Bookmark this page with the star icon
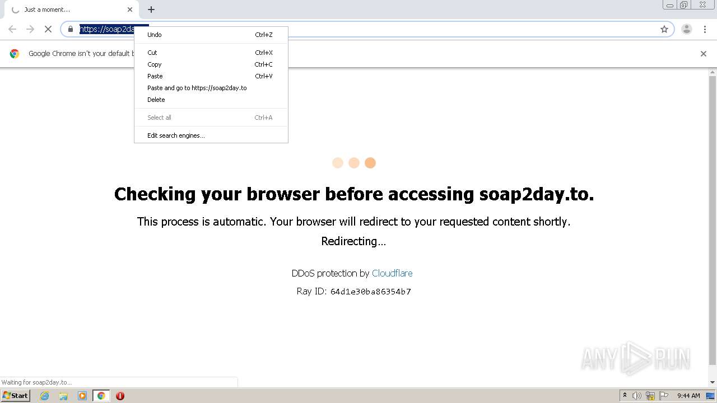This screenshot has width=717, height=403. point(664,29)
